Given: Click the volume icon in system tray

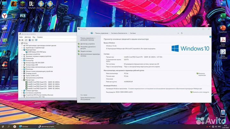Looking at the screenshot, I should 216,126.
